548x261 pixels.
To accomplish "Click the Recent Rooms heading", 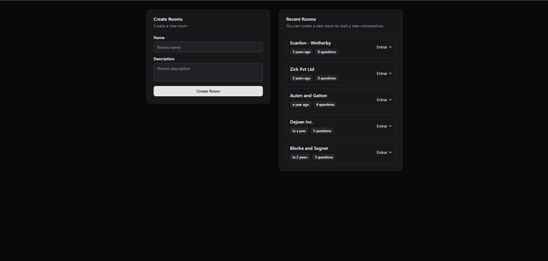I will [x=301, y=19].
